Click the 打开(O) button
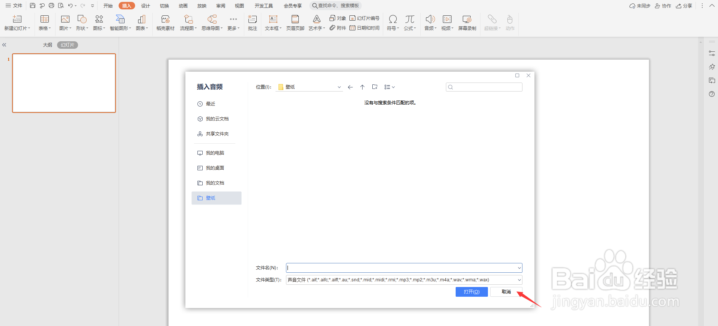The image size is (718, 326). 472,292
